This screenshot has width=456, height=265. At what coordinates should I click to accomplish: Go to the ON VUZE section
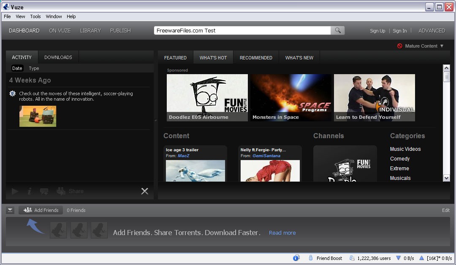60,31
